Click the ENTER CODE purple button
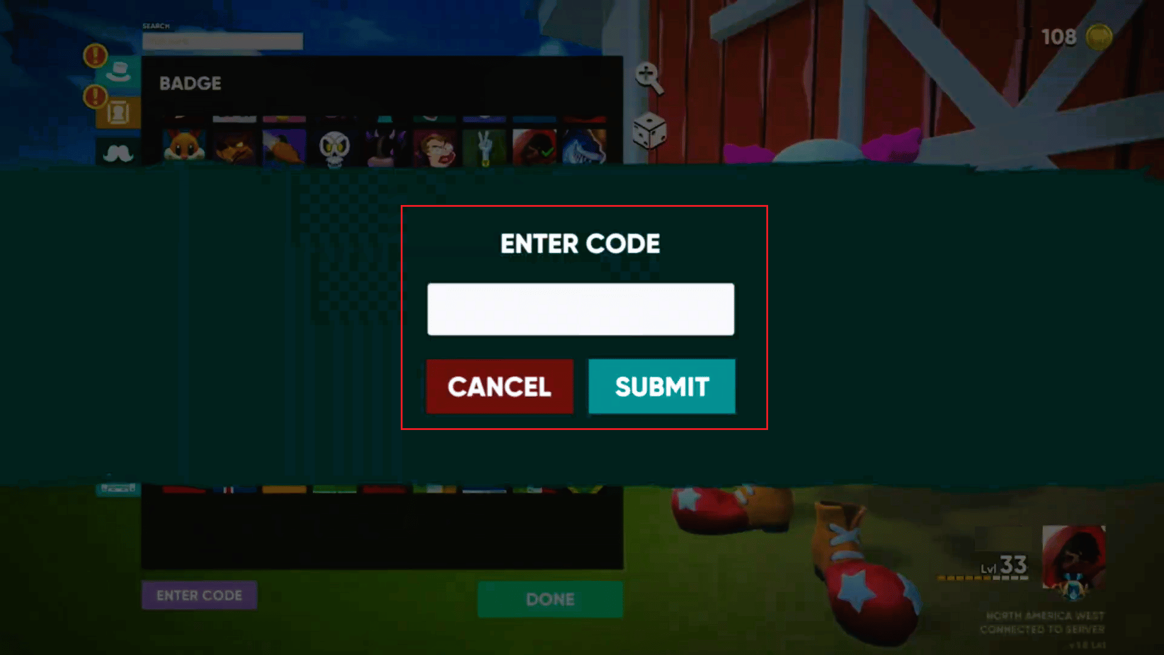1164x655 pixels. 199,595
